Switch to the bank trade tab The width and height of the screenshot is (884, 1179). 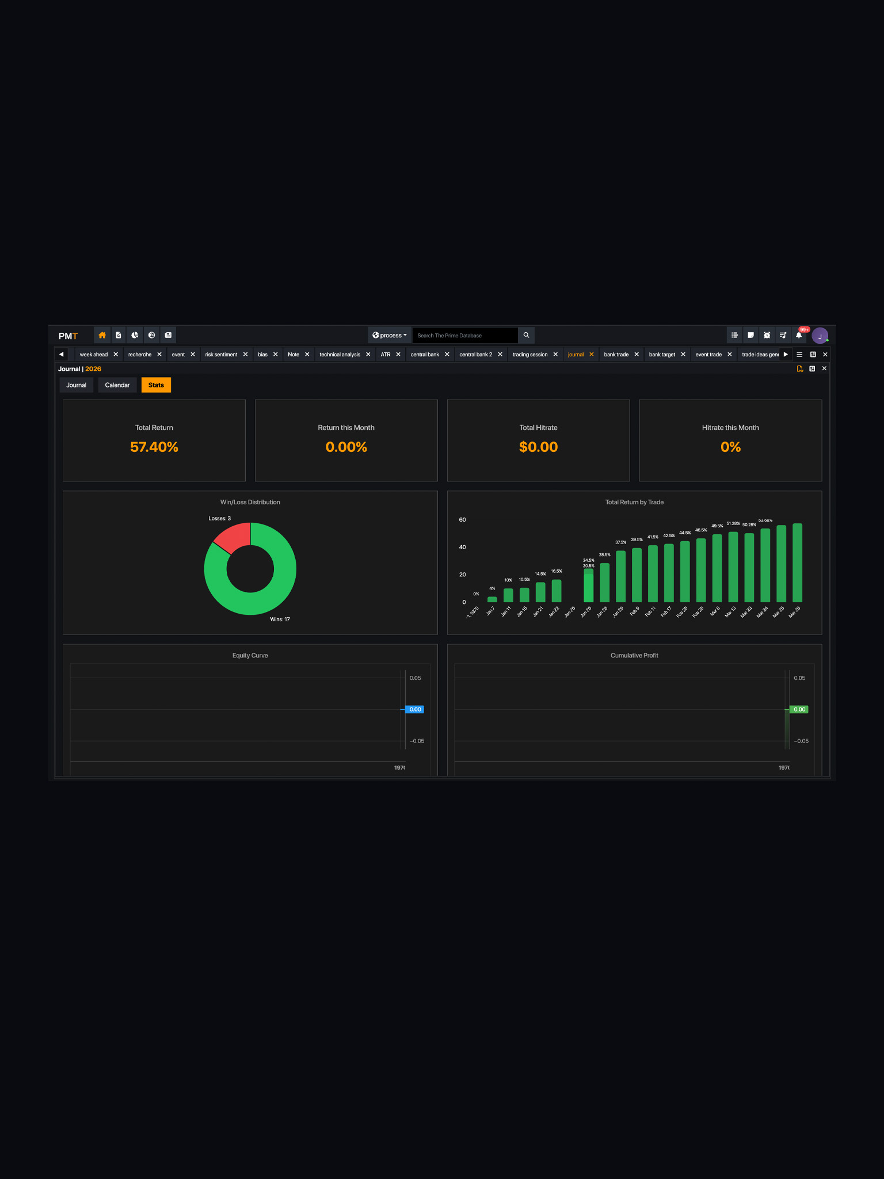click(616, 355)
